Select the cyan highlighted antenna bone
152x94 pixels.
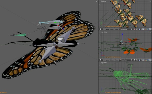51,22
